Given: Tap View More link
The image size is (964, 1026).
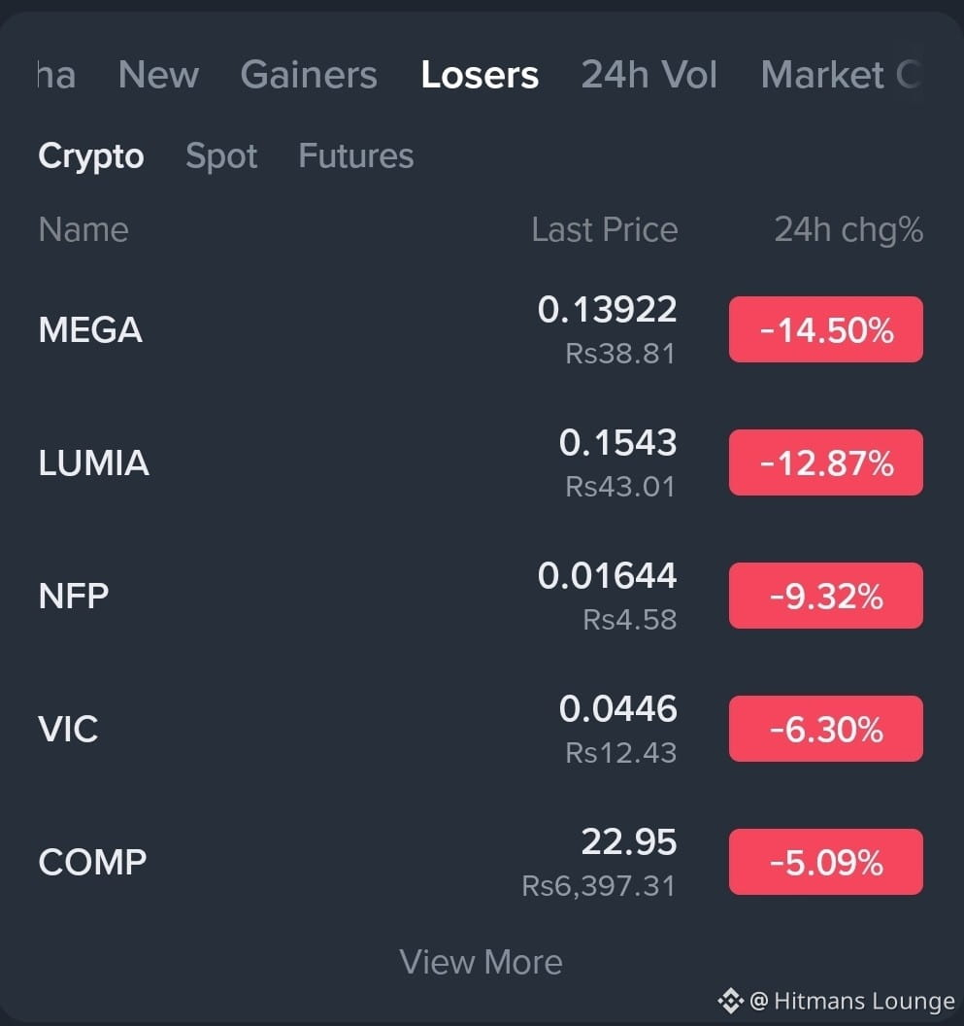Looking at the screenshot, I should point(481,962).
